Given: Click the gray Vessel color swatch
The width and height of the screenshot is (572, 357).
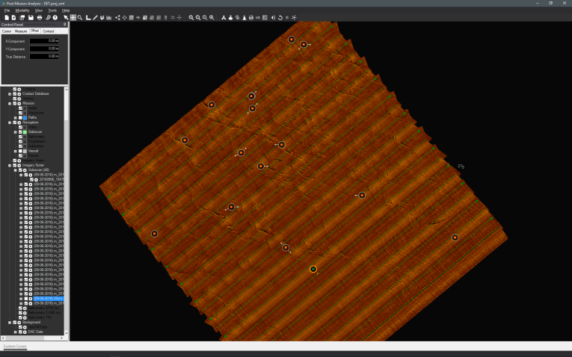Looking at the screenshot, I should pyautogui.click(x=25, y=151).
